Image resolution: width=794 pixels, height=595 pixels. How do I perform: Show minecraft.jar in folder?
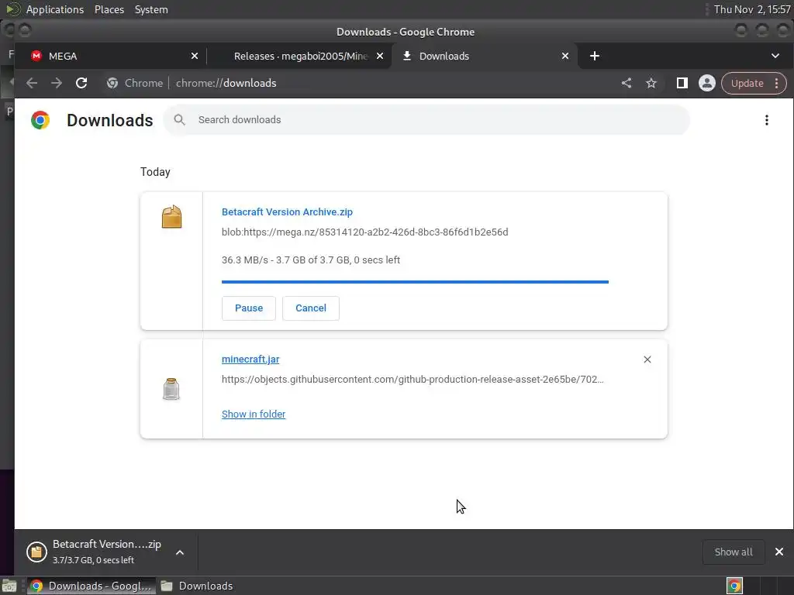(254, 414)
